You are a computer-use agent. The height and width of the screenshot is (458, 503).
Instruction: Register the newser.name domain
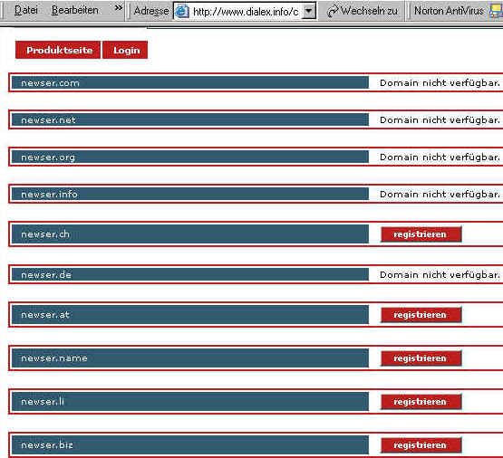pos(421,358)
